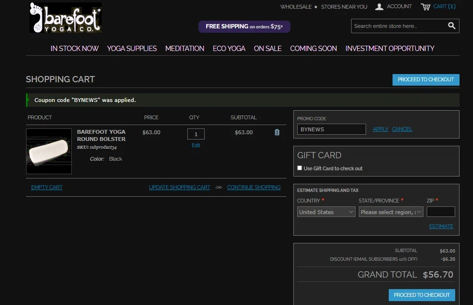Image resolution: width=473 pixels, height=305 pixels.
Task: Click the Empty Cart link
Action: [x=47, y=187]
